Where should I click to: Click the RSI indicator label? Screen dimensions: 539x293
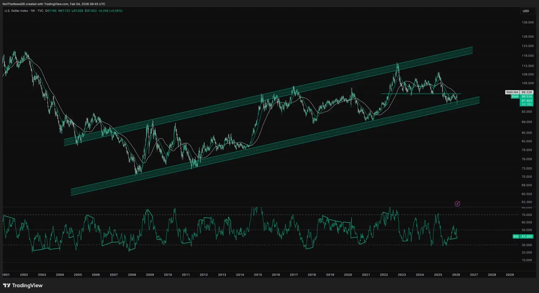point(516,236)
